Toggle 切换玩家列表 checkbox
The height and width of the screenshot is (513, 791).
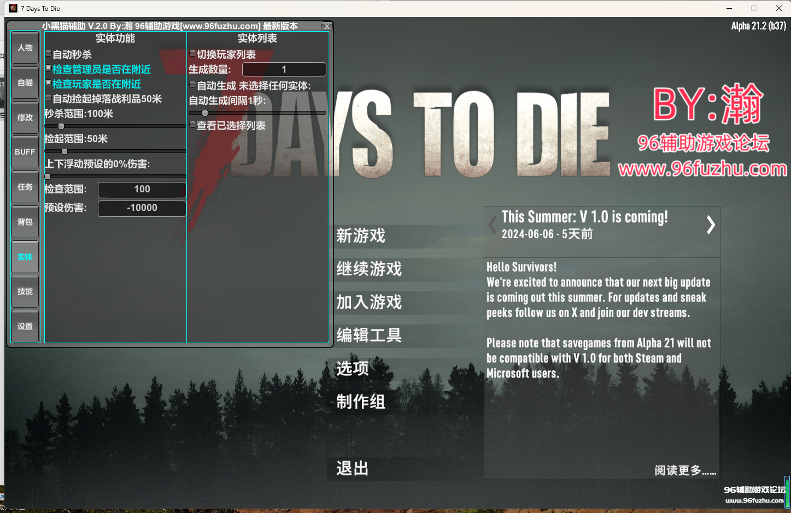coord(192,54)
